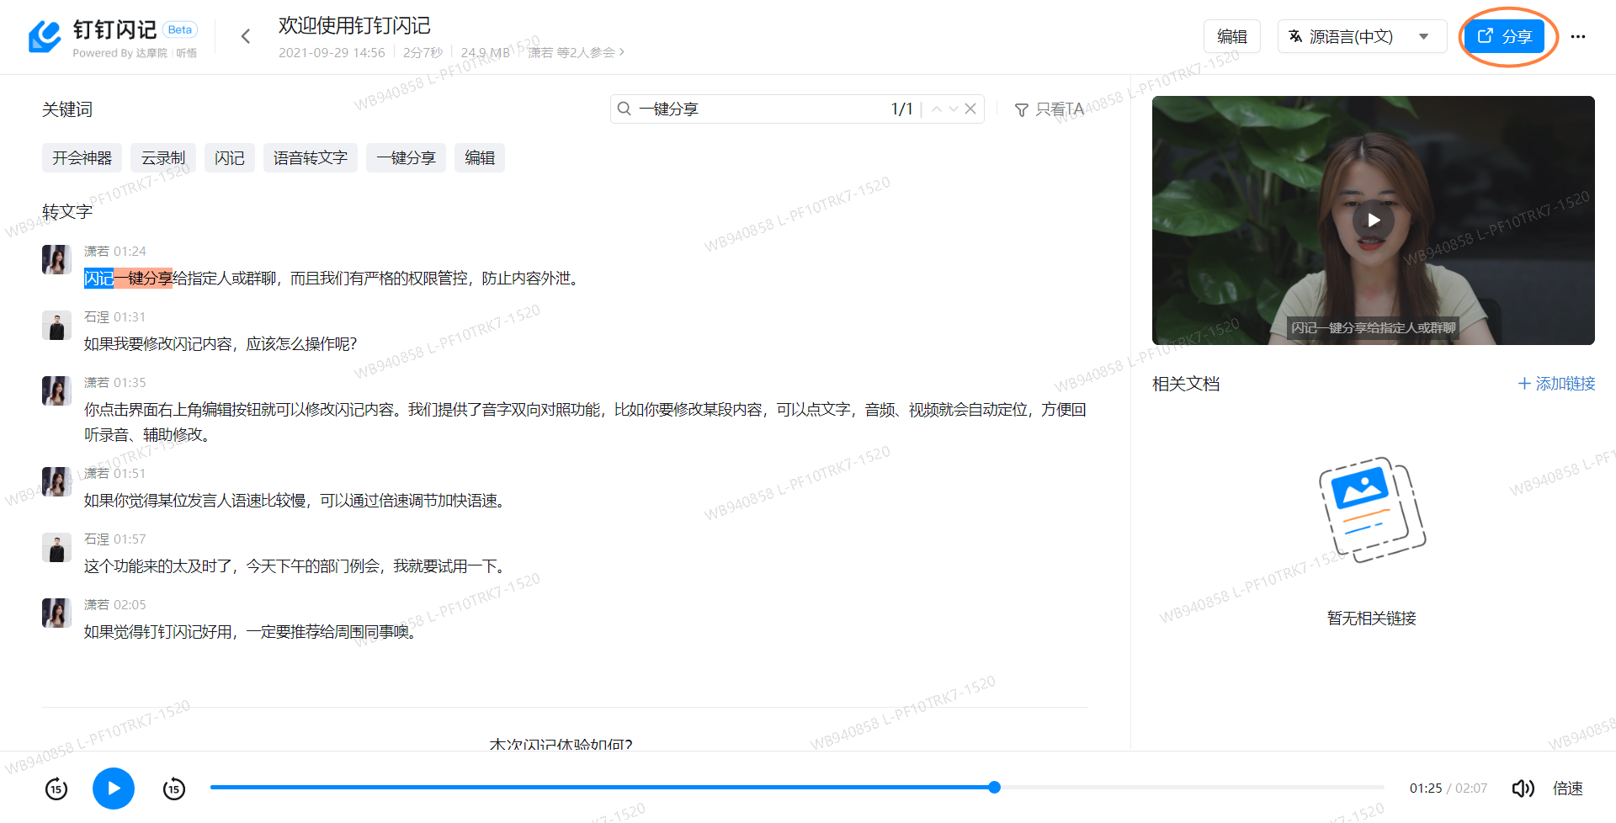This screenshot has width=1616, height=823.
Task: Open the 源语言(中文) language dropdown
Action: pyautogui.click(x=1361, y=36)
